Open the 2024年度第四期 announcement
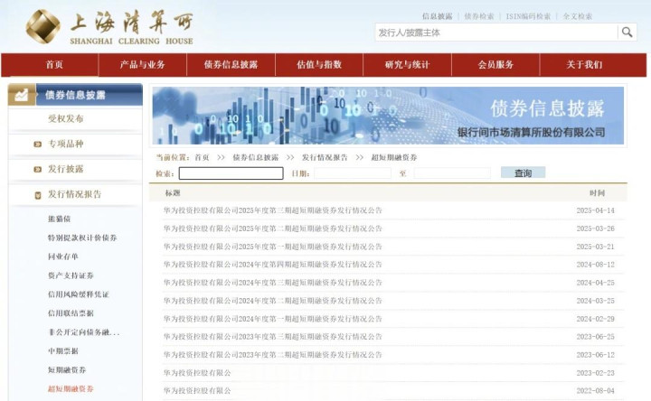651x401 pixels. 273,264
